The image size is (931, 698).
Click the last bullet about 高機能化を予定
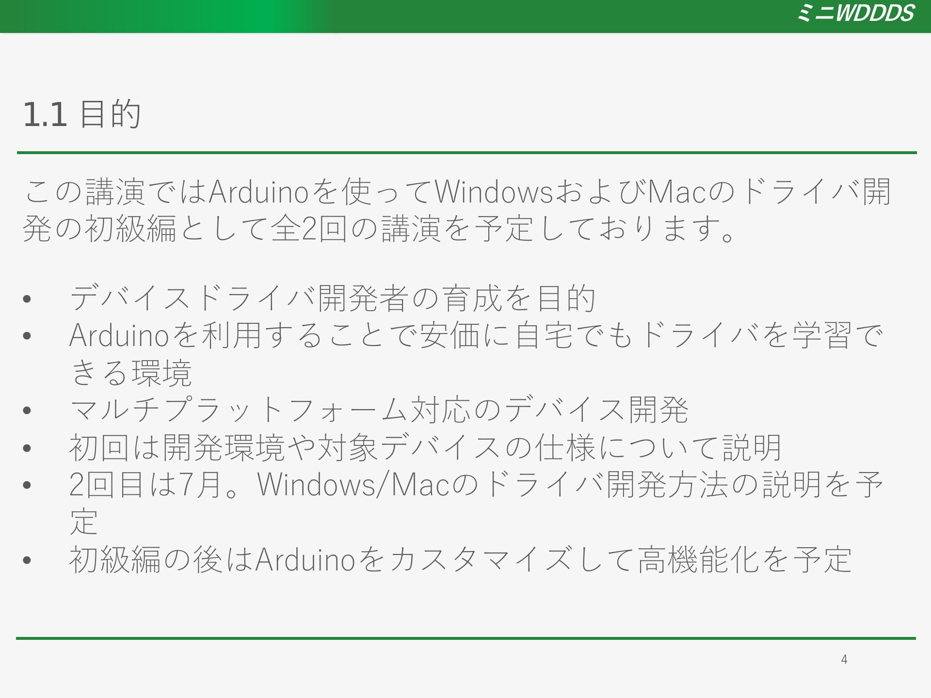[461, 559]
